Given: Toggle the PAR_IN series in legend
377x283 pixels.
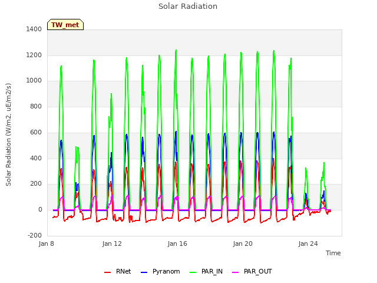Looking at the screenshot, I should [206, 271].
